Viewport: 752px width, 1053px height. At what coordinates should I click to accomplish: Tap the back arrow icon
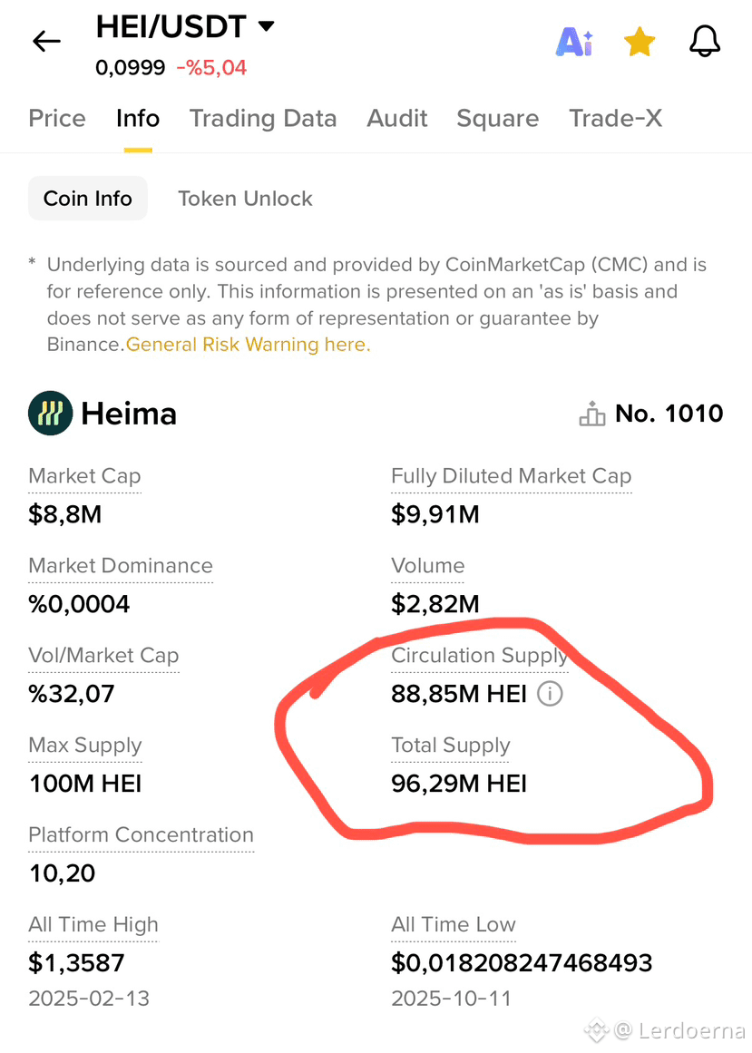pyautogui.click(x=46, y=42)
